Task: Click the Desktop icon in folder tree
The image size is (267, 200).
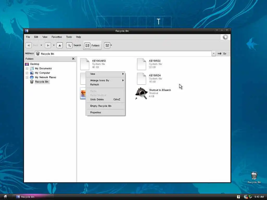Action: [x=27, y=64]
